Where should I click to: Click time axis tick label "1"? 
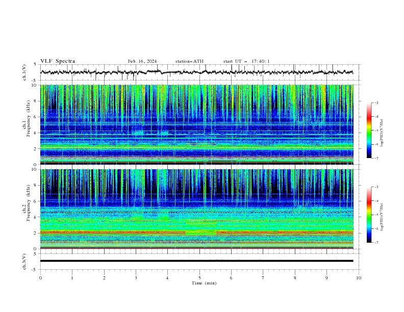(x=72, y=278)
